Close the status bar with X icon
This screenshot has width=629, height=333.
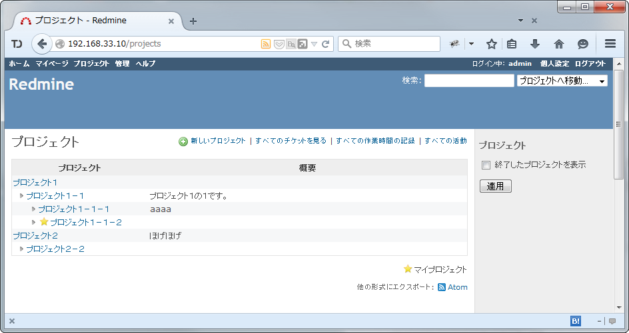coord(12,321)
